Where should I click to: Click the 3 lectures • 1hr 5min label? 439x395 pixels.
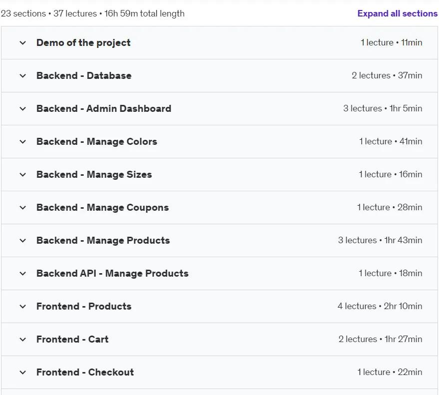(383, 108)
